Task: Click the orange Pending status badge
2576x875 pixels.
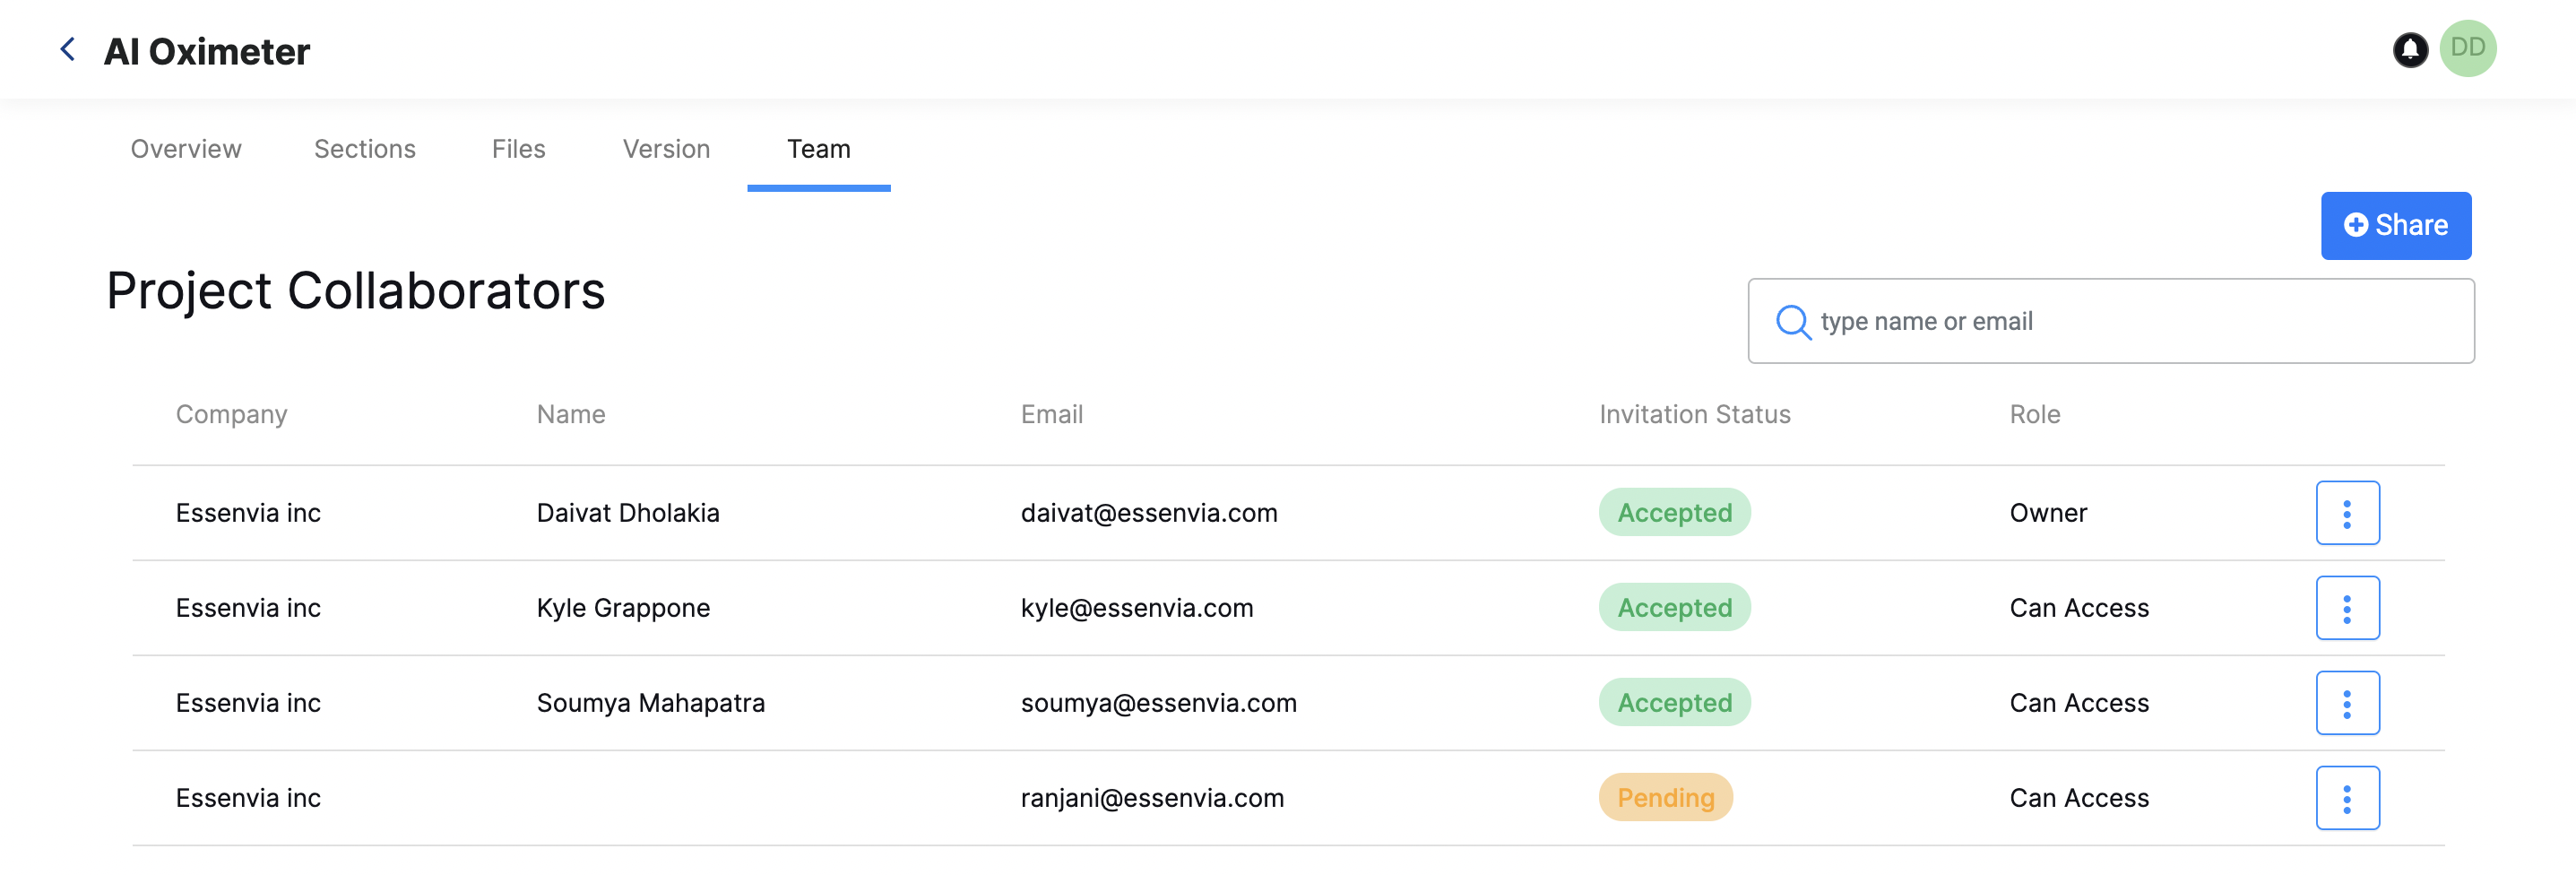Action: click(x=1666, y=797)
